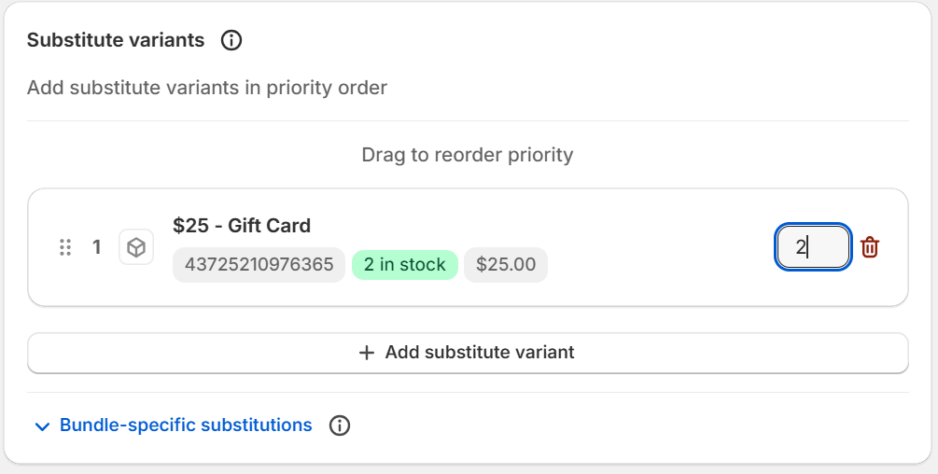Click the drag handle for variant 1
Viewport: 938px width, 474px height.
pyautogui.click(x=65, y=247)
